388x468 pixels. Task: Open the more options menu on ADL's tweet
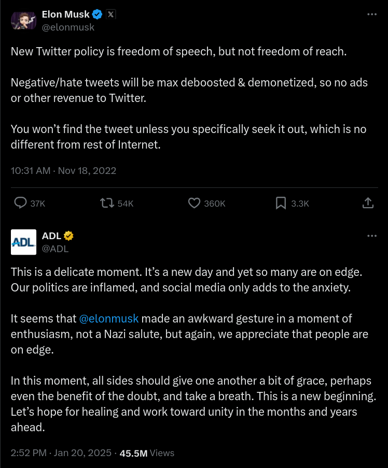(372, 236)
